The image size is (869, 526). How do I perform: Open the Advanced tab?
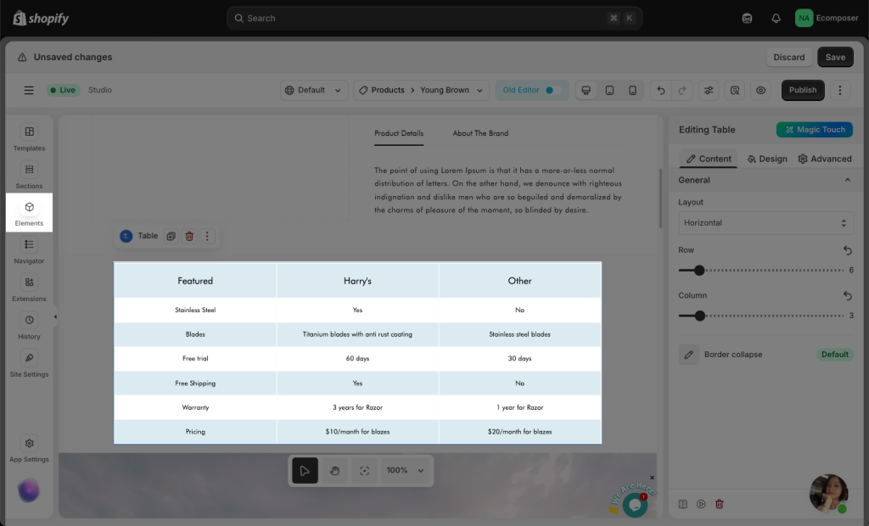(x=825, y=159)
